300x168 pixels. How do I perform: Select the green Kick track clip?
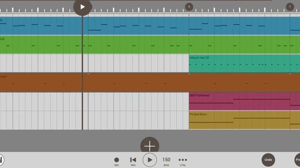(x=150, y=45)
